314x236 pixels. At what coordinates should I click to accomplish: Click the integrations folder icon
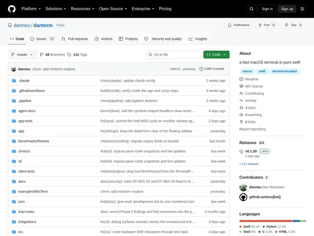click(x=14, y=222)
